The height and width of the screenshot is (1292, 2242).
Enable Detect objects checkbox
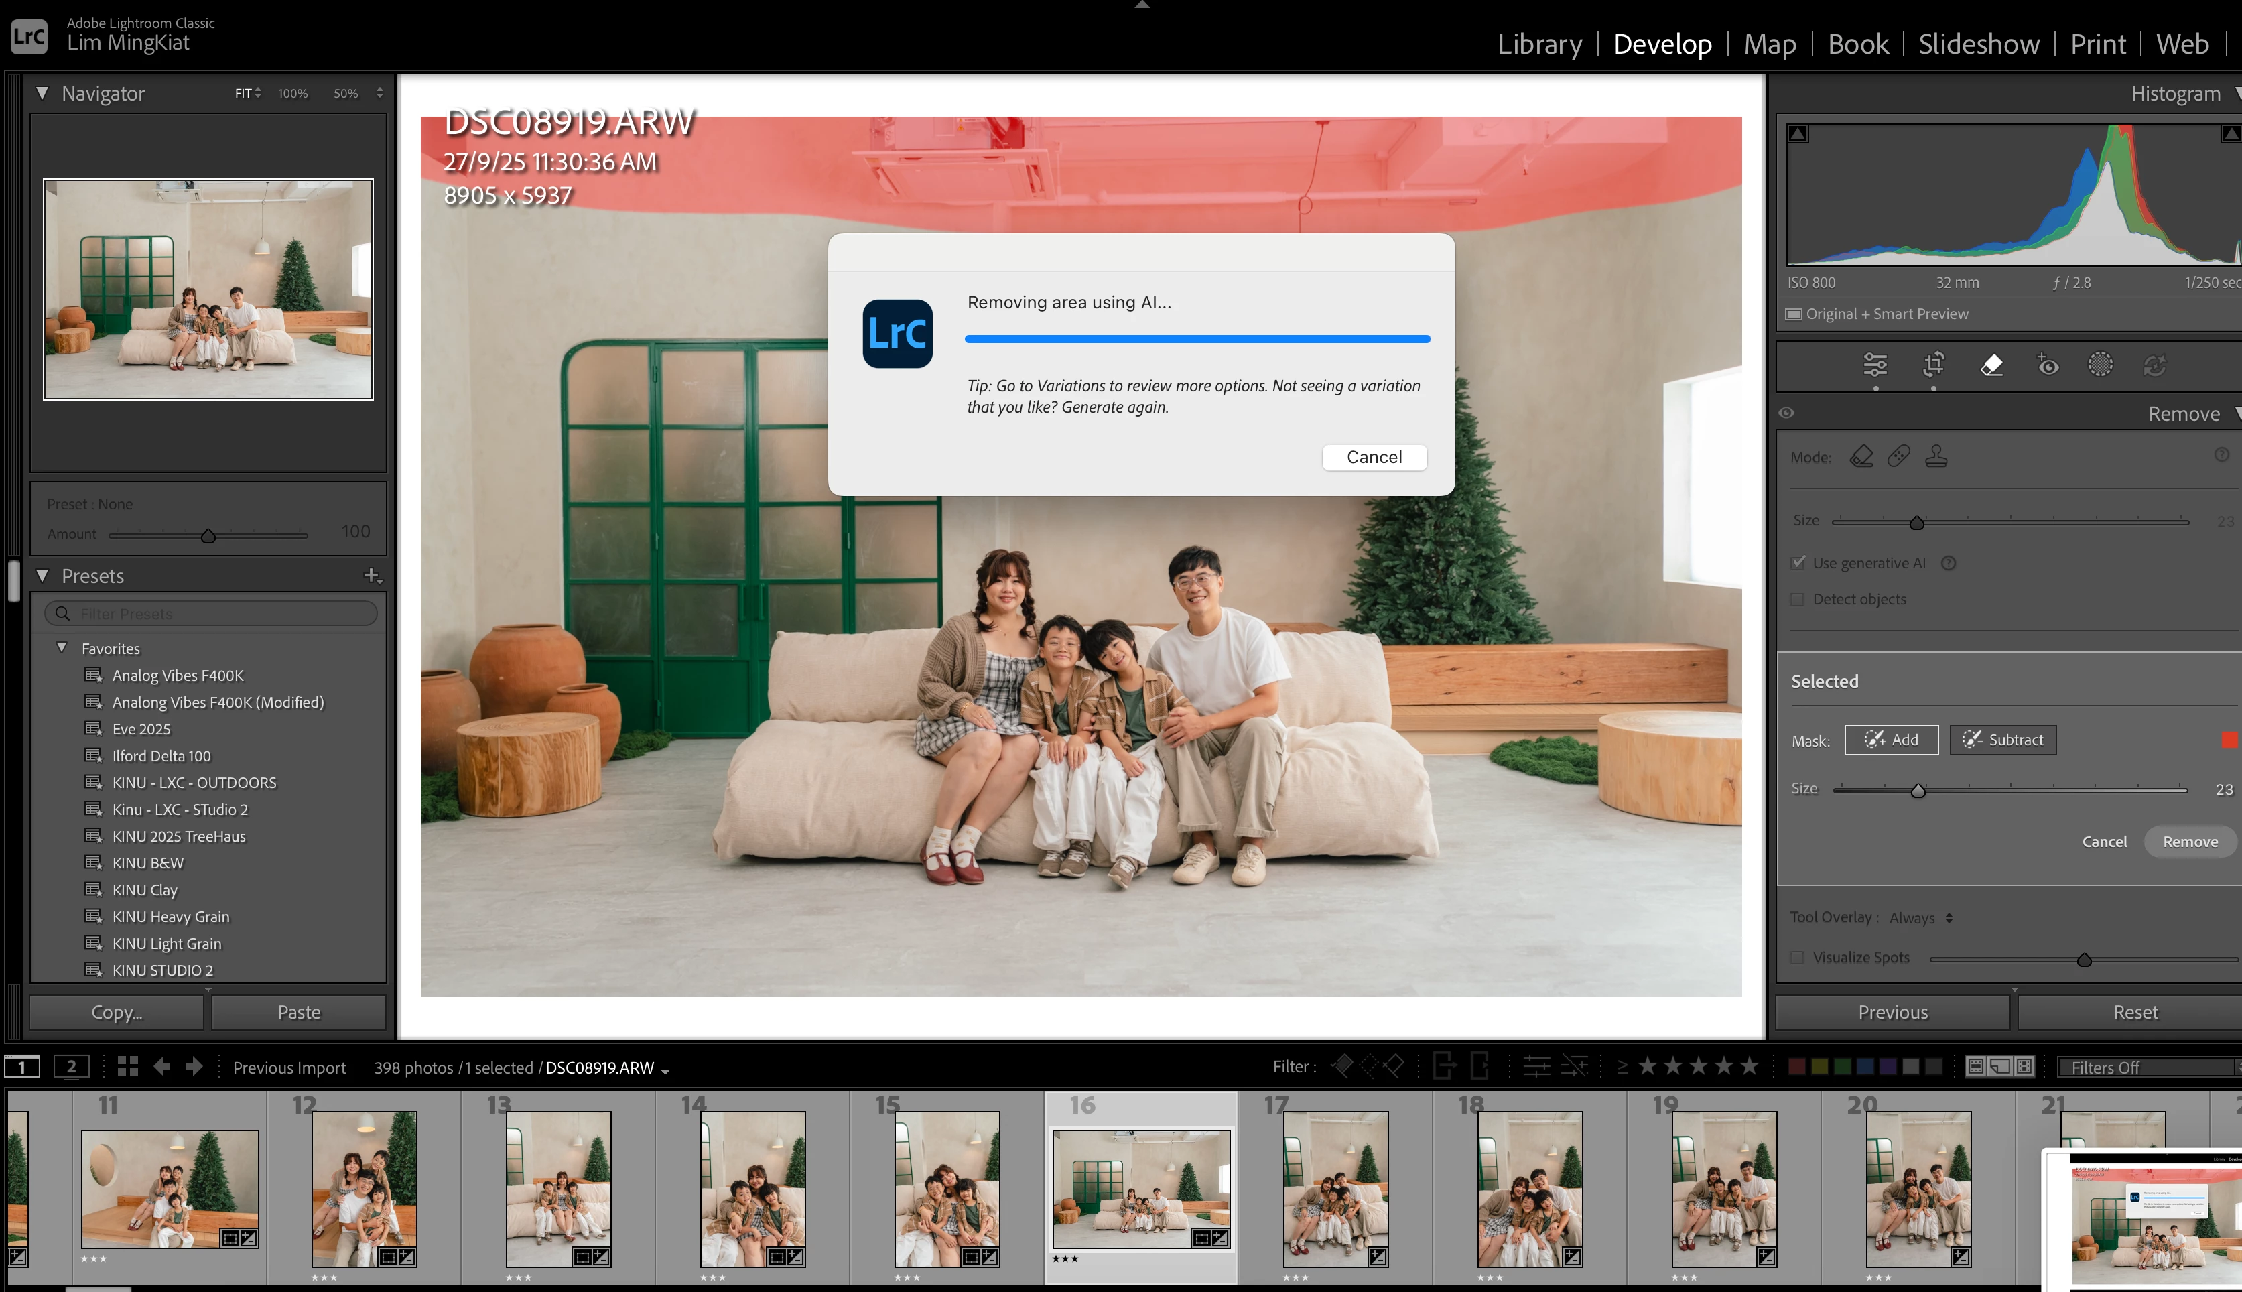coord(1798,599)
